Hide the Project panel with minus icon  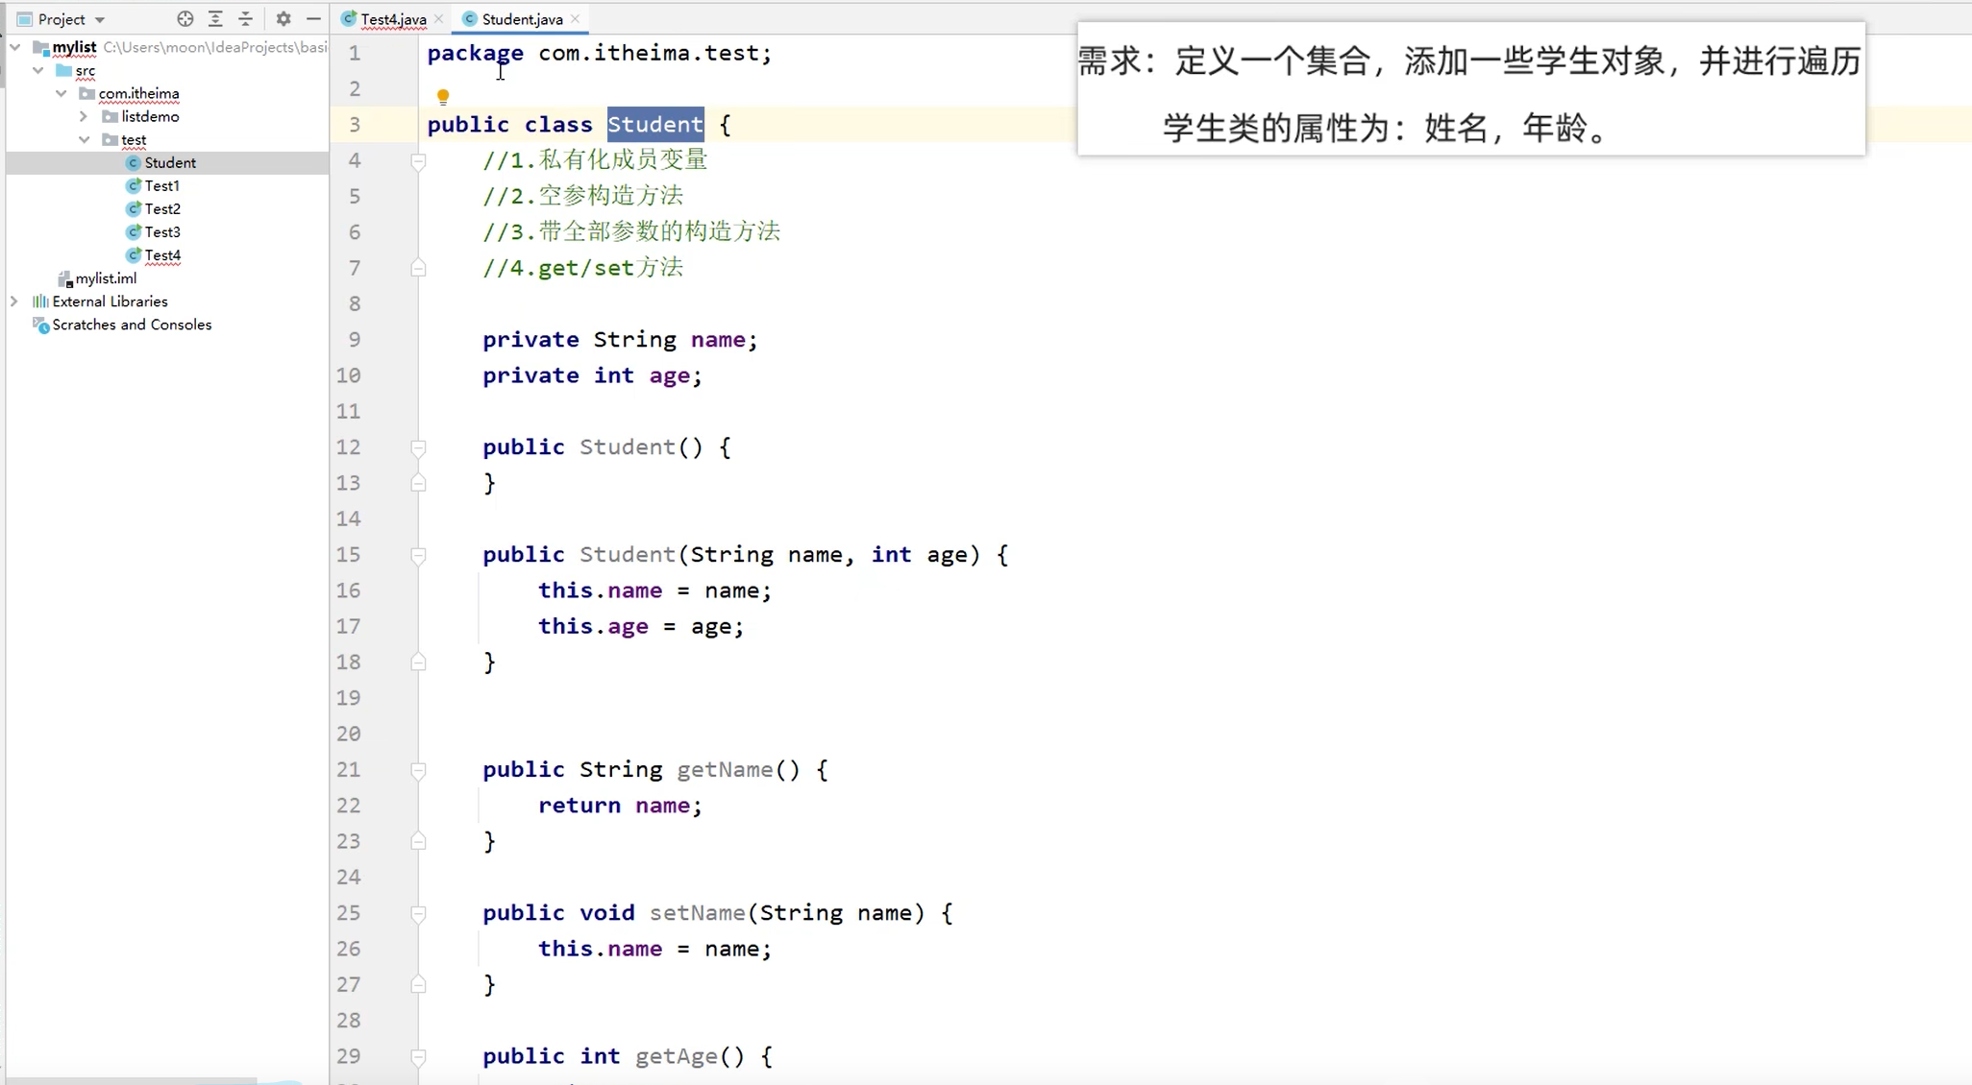[x=313, y=18]
